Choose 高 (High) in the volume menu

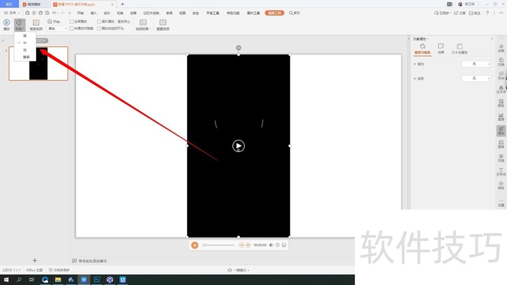click(25, 35)
